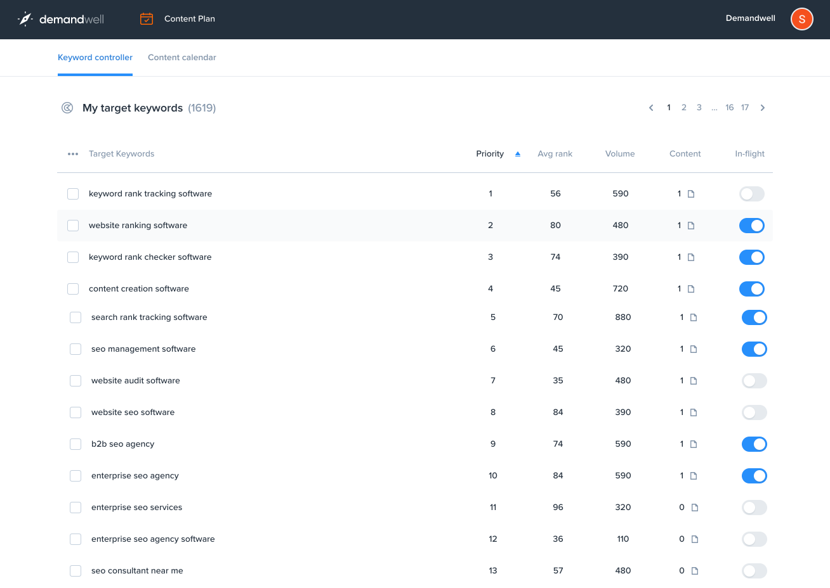Sort by Priority using the blue arrow
The height and width of the screenshot is (588, 830).
click(518, 154)
